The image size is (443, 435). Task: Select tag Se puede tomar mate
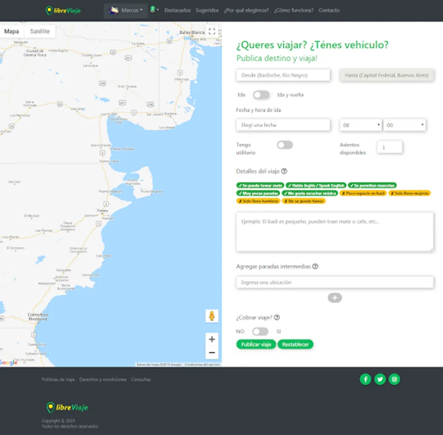tap(260, 186)
